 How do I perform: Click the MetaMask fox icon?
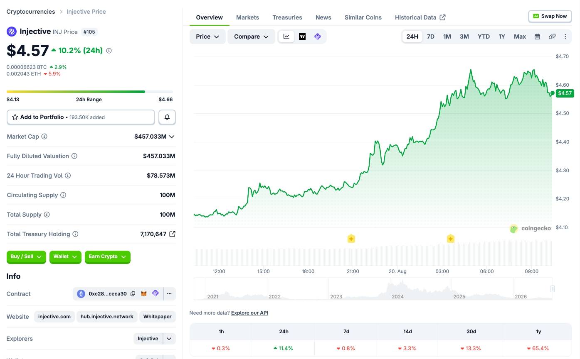coord(144,293)
